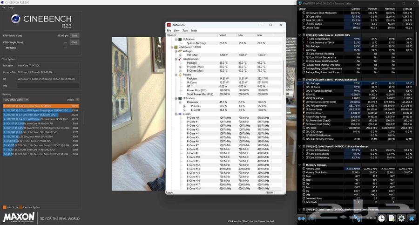419x225 pixels.
Task: Click the HWMonitor vertical scrollbar
Action: (284, 78)
